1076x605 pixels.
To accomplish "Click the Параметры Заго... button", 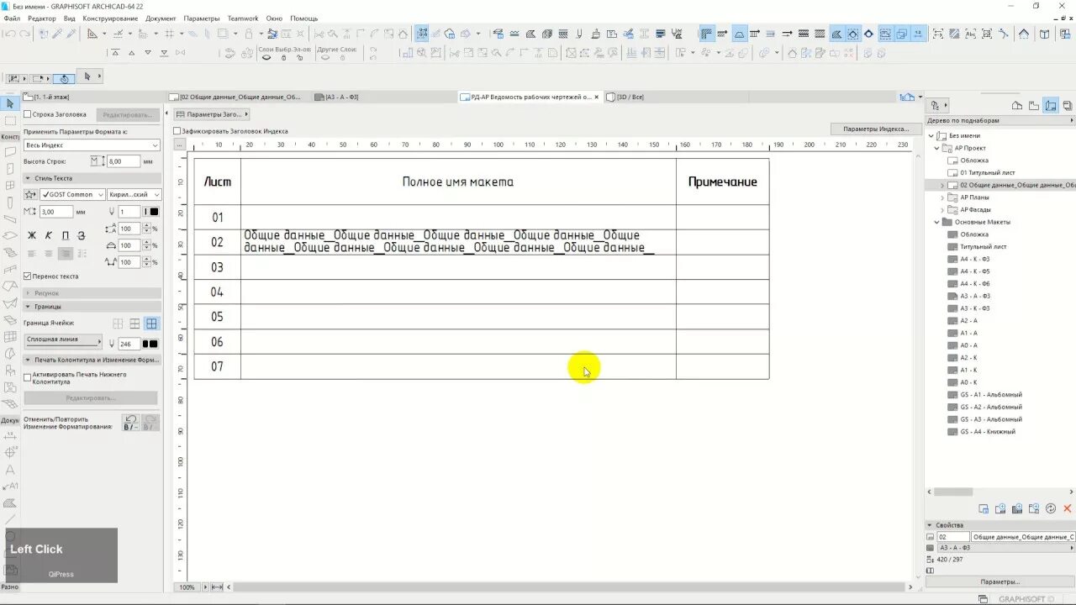I will tap(213, 114).
